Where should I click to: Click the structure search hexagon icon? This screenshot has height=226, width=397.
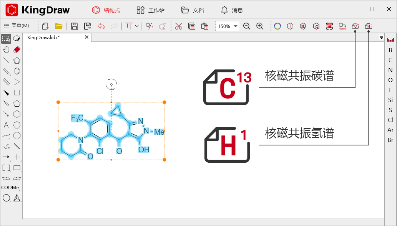coord(316,26)
